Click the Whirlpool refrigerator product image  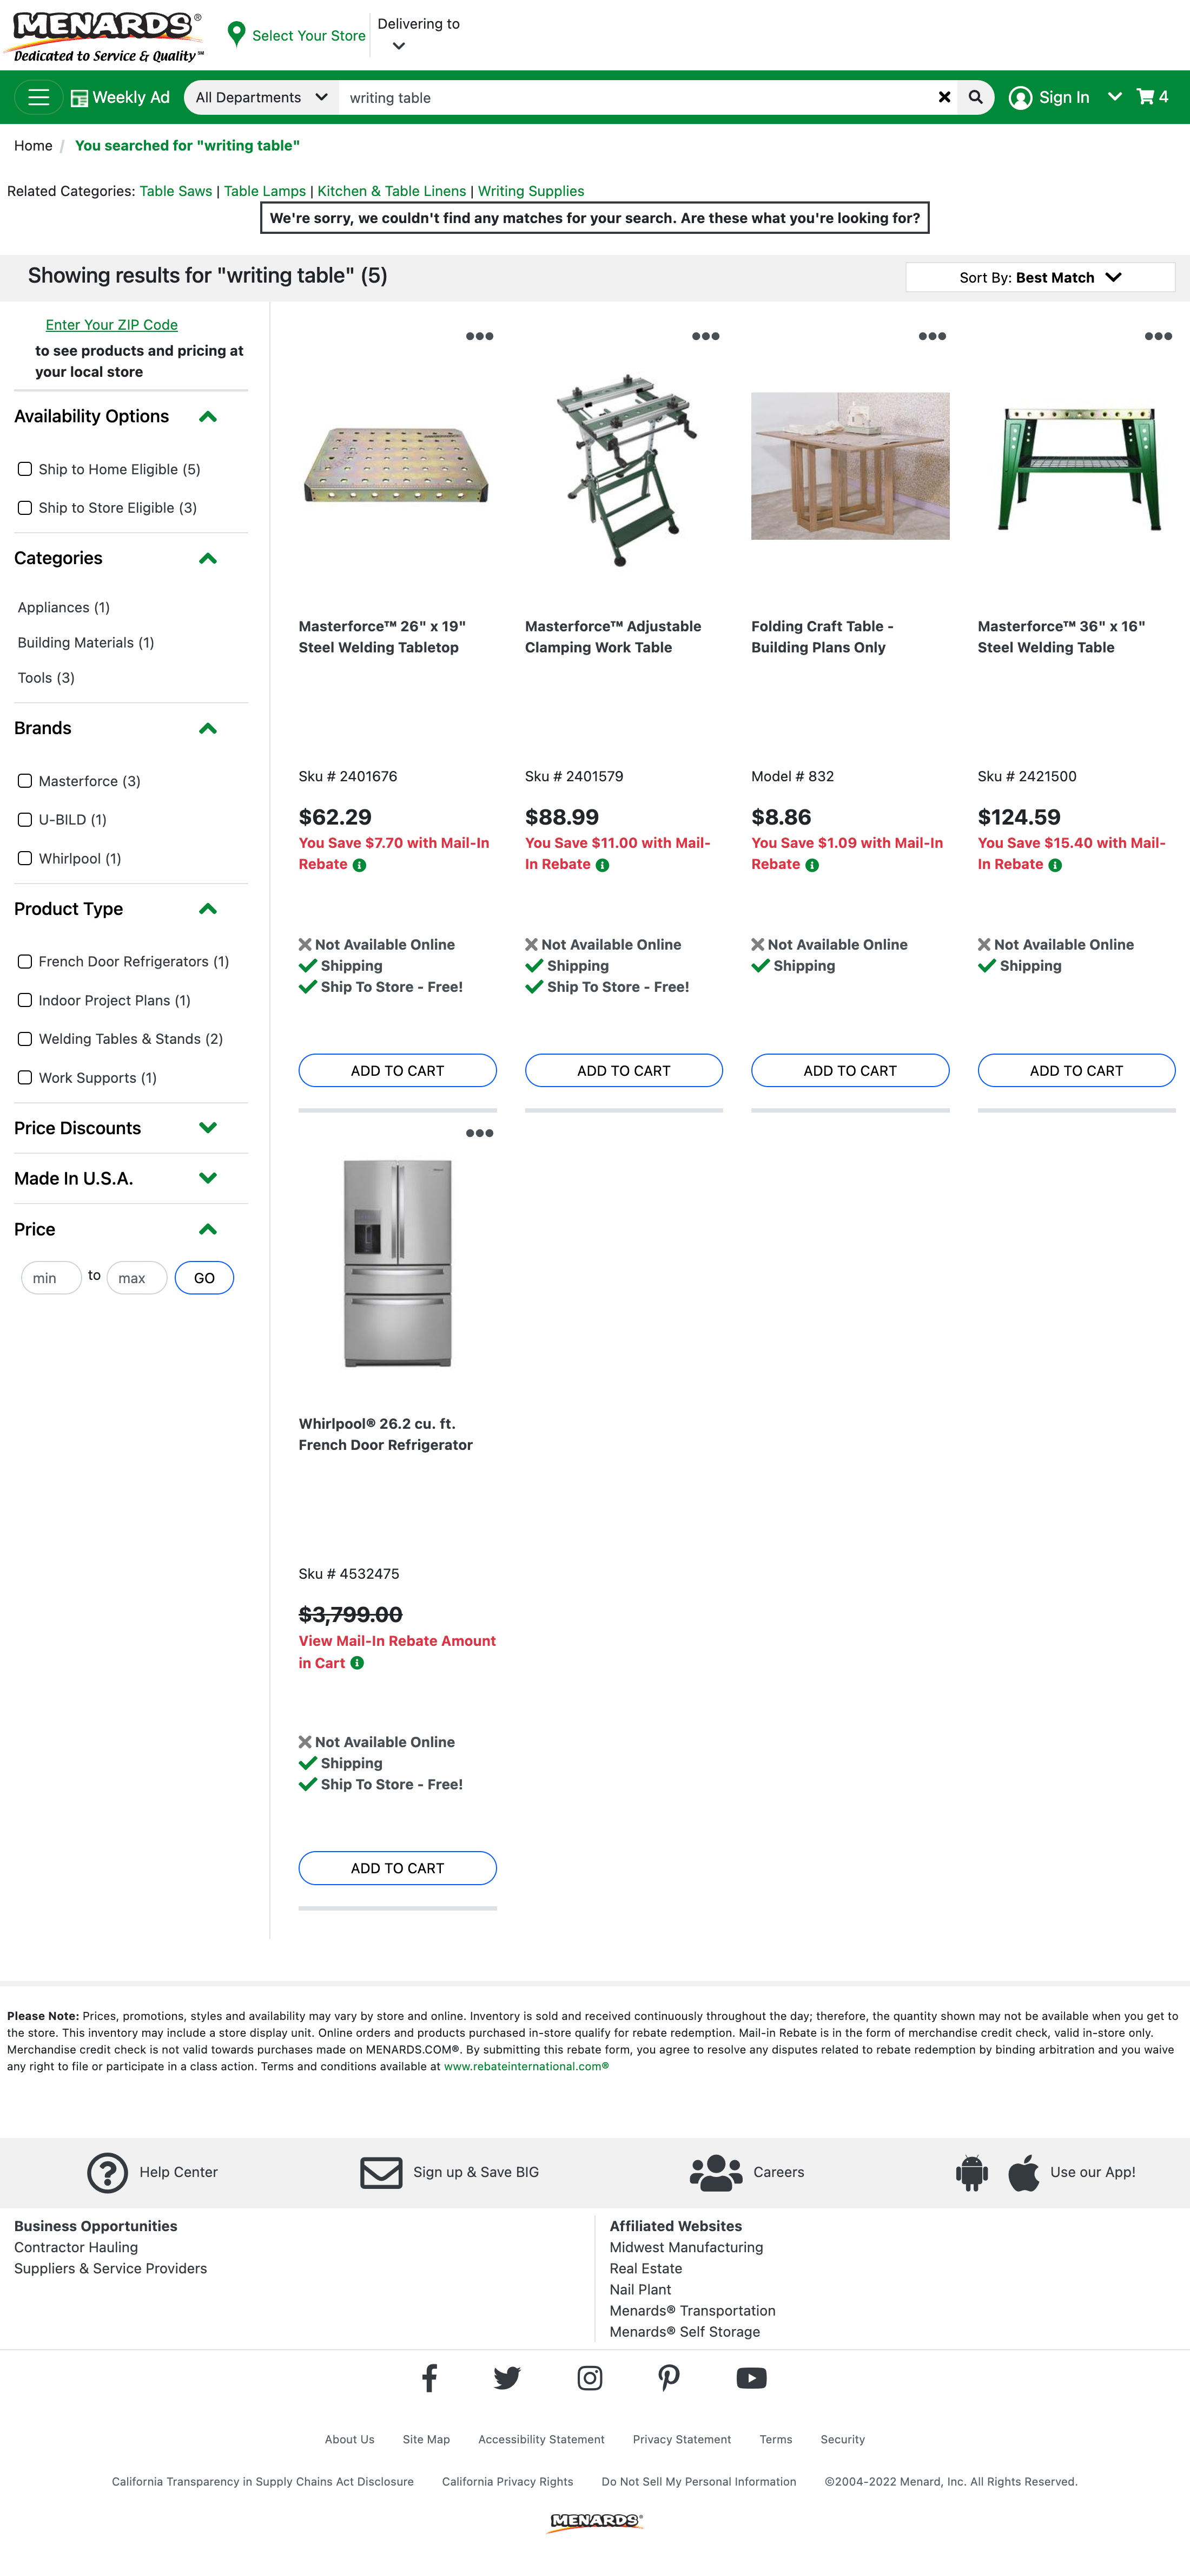point(396,1265)
